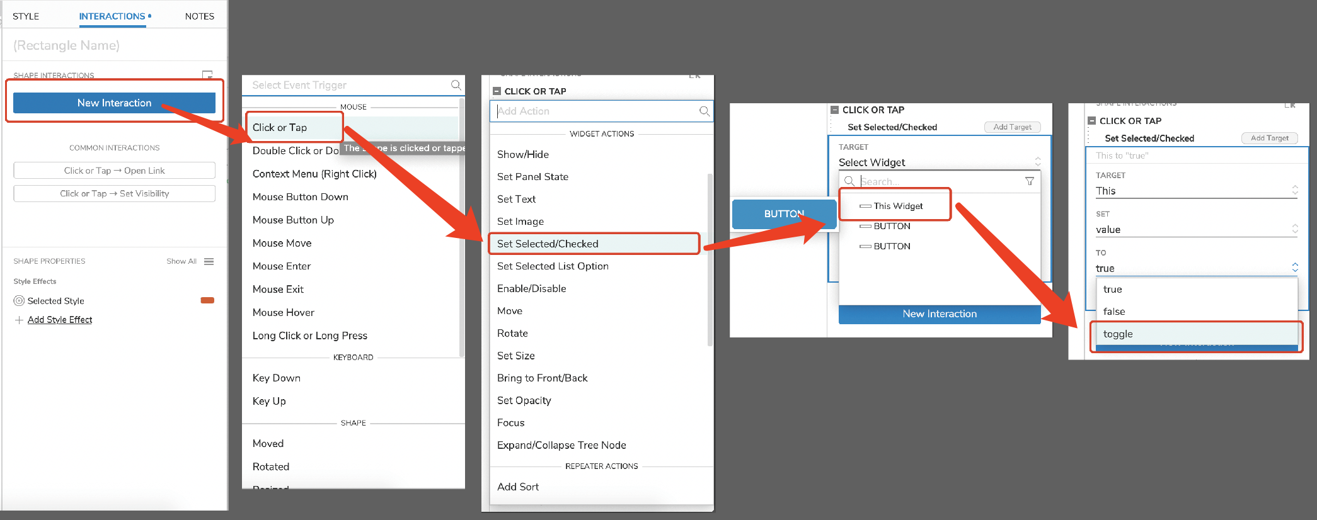The width and height of the screenshot is (1317, 520).
Task: Choose the Bring to Front/Back action
Action: [542, 378]
